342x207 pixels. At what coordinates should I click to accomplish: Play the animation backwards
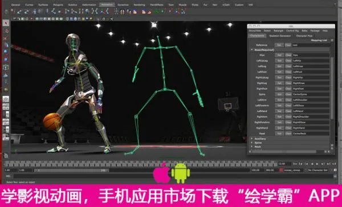(312, 164)
